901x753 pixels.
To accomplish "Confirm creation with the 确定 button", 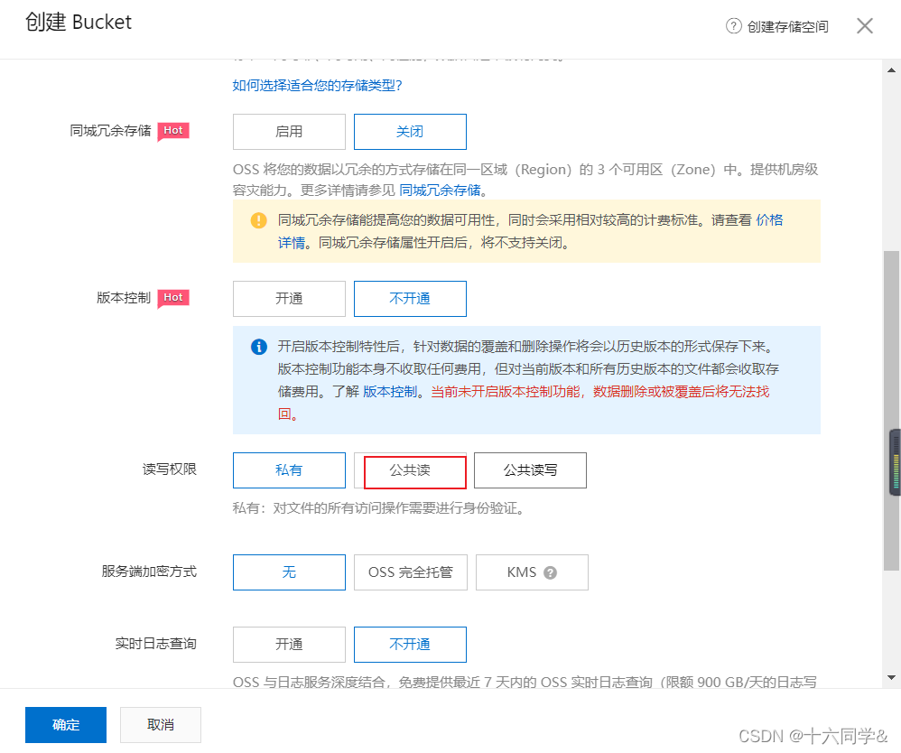I will pyautogui.click(x=65, y=724).
